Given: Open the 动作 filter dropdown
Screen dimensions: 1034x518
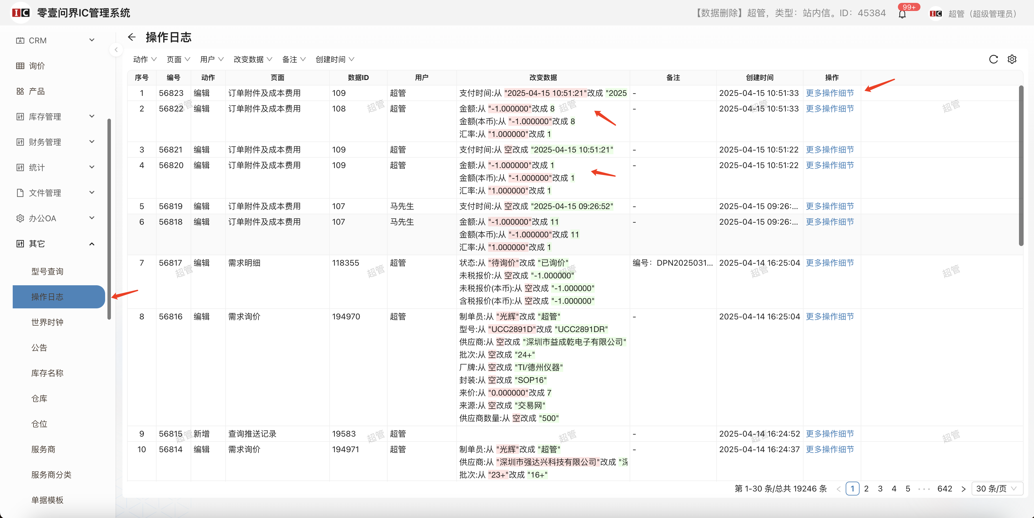Looking at the screenshot, I should coord(144,59).
